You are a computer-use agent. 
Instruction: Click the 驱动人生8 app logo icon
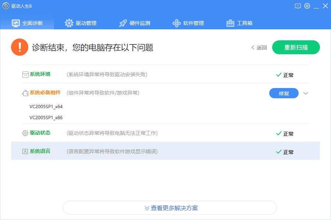[x=6, y=6]
